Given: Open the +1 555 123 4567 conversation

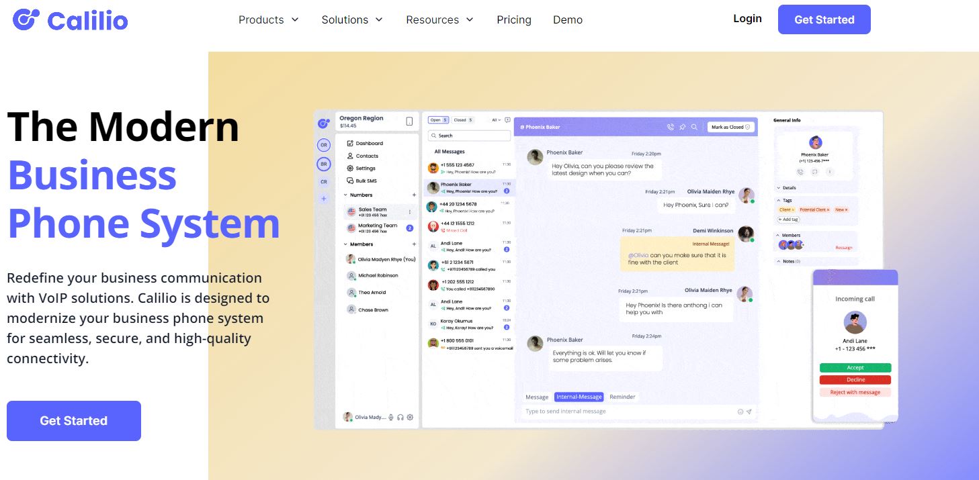Looking at the screenshot, I should coord(469,168).
